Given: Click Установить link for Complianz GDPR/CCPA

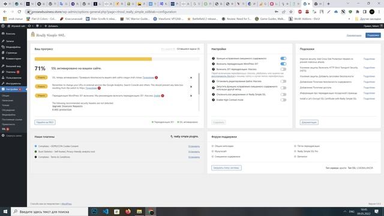Looking at the screenshot, I should [194, 146].
